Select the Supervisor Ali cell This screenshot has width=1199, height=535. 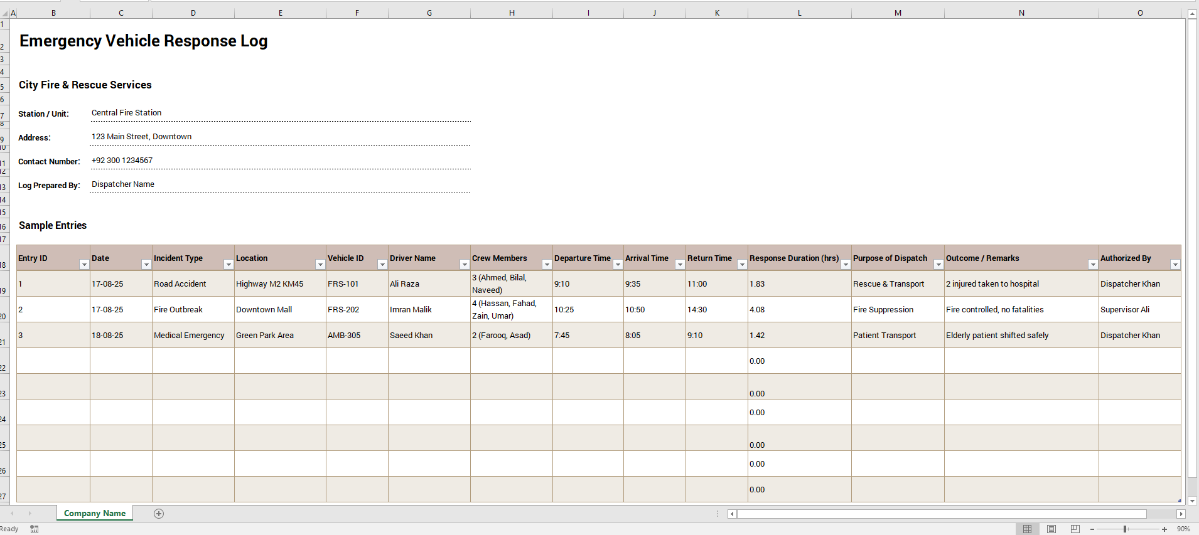[x=1140, y=310]
